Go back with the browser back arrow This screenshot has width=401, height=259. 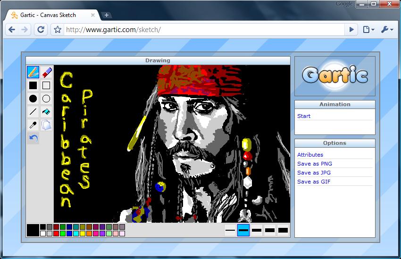[12, 30]
